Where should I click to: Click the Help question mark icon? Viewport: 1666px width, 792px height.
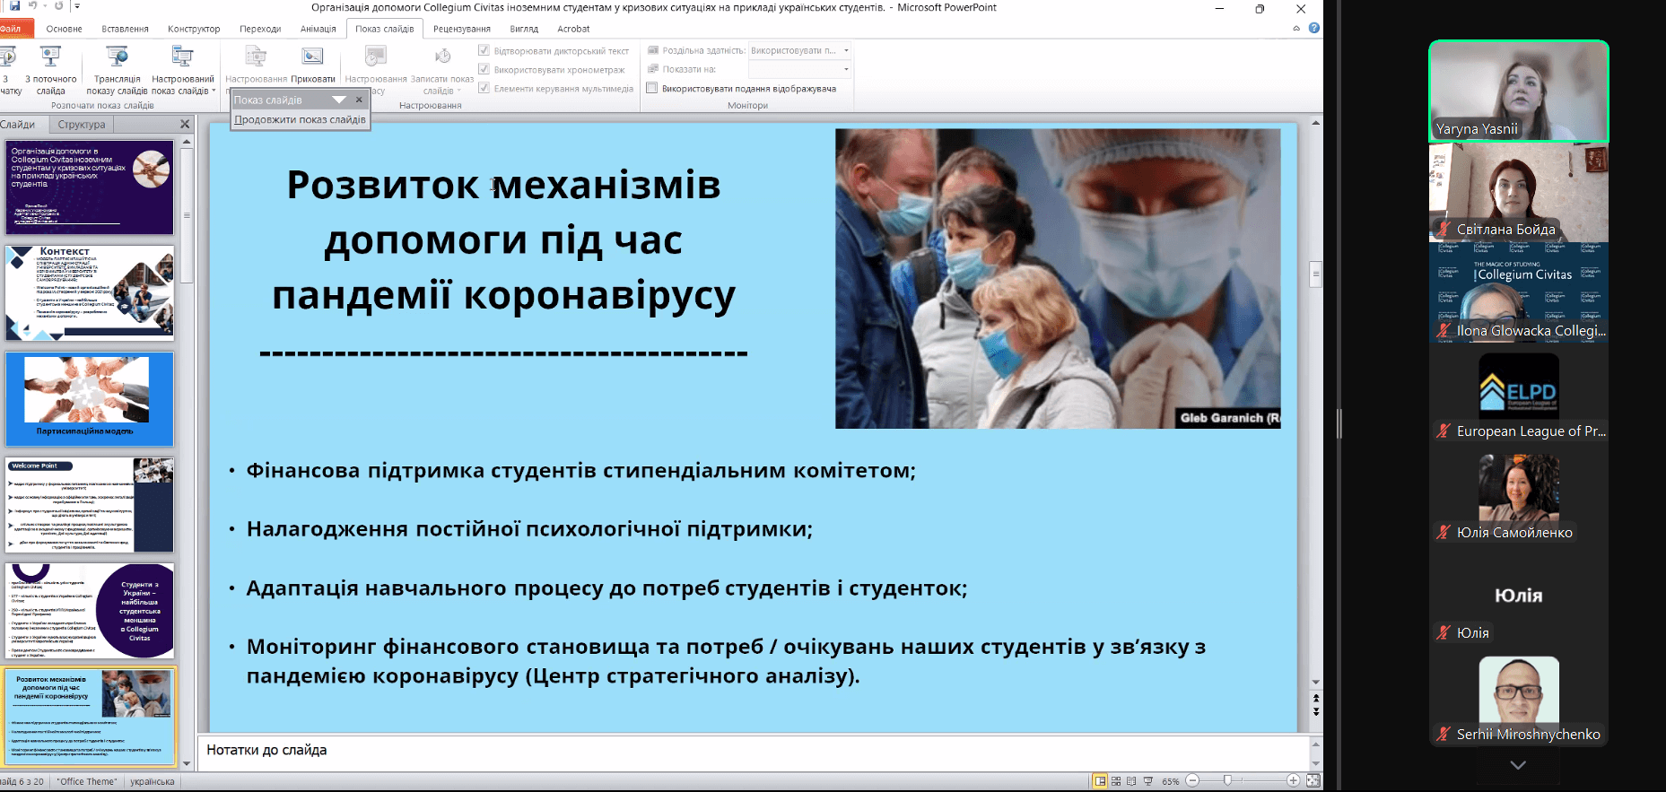(1314, 28)
